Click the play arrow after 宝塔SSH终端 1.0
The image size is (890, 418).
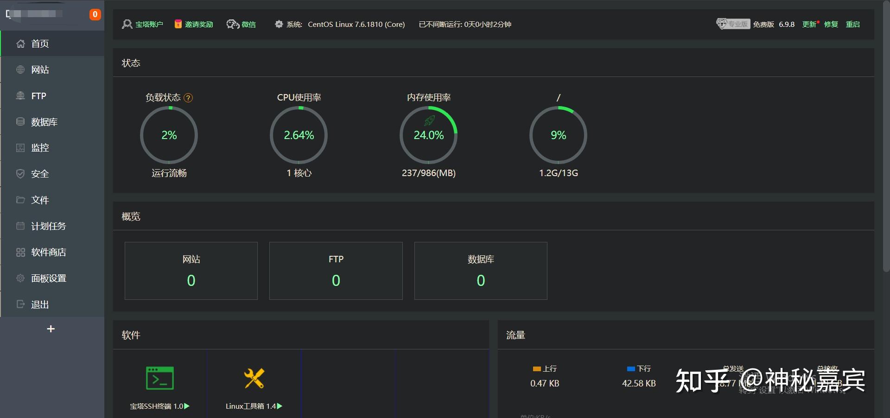[x=187, y=406]
